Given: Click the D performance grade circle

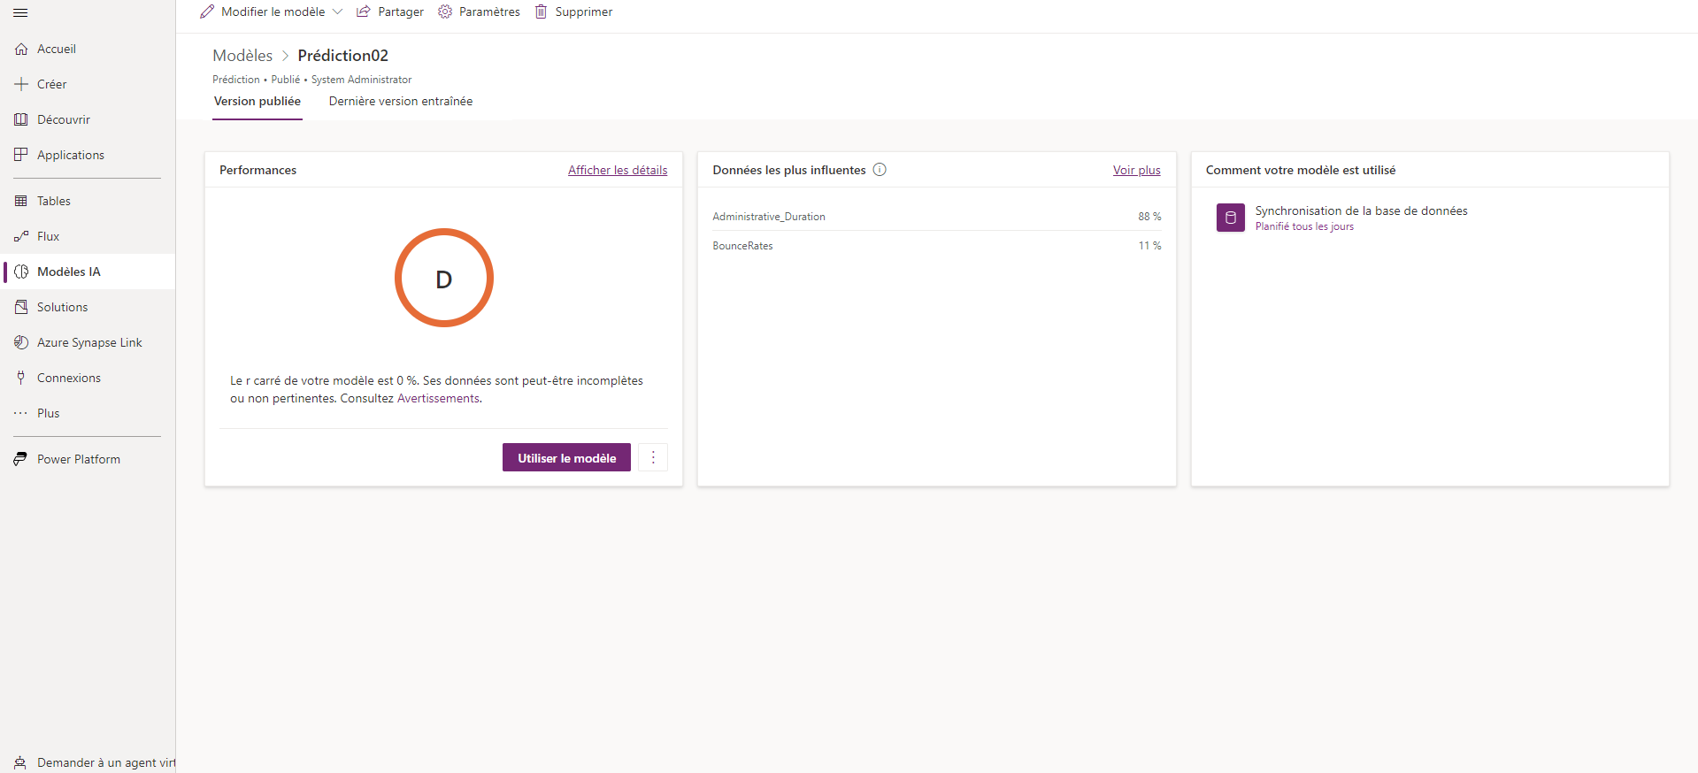Looking at the screenshot, I should (444, 278).
